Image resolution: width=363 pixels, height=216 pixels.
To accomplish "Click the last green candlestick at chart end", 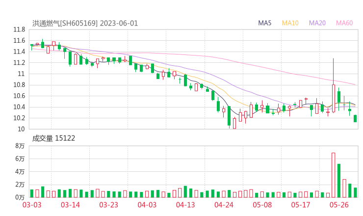I will pos(355,118).
